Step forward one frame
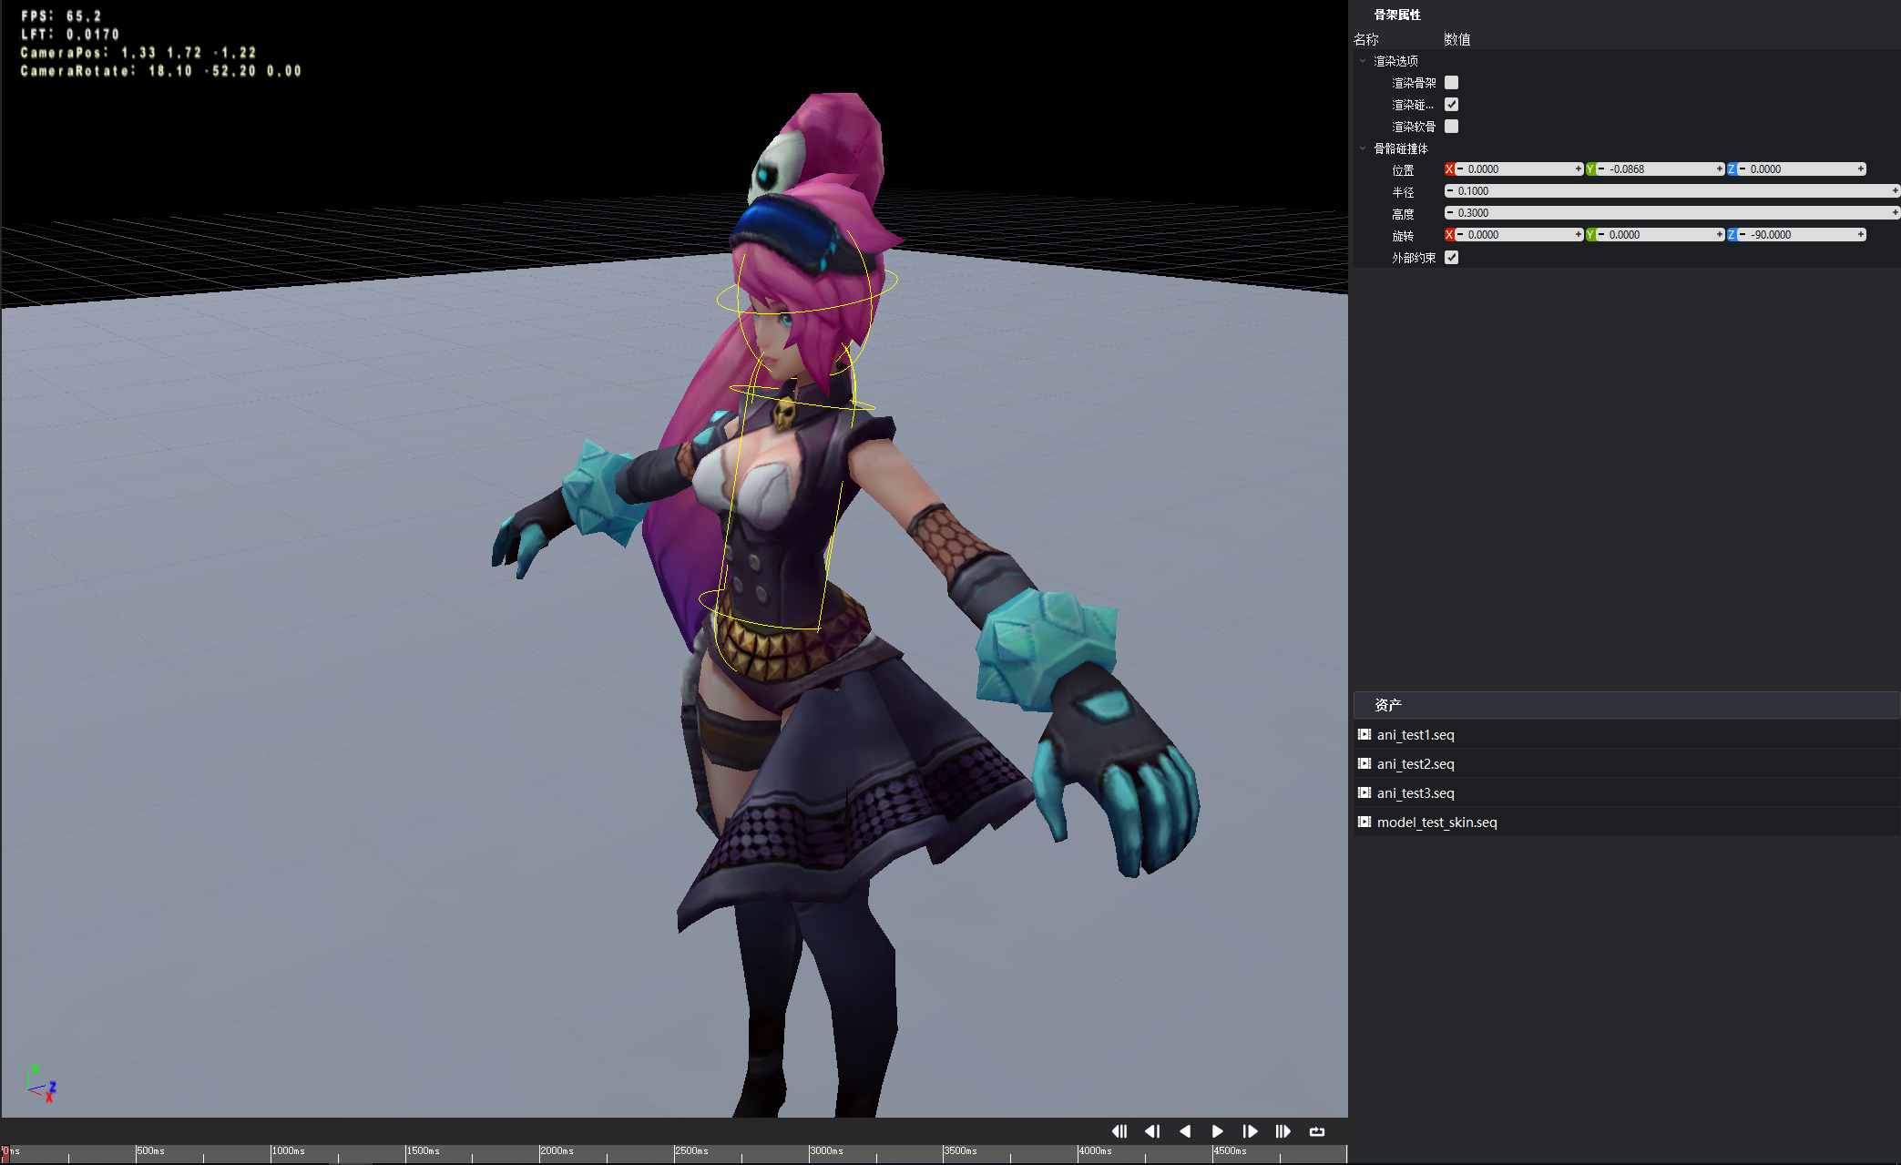The image size is (1901, 1165). pos(1251,1131)
